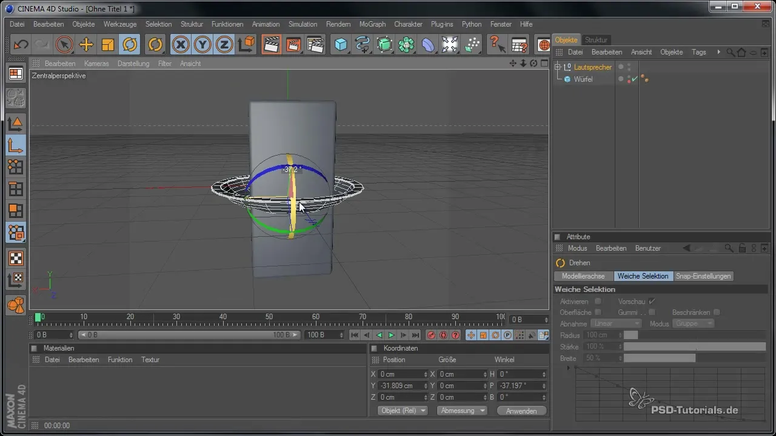The width and height of the screenshot is (776, 436).
Task: Open the Snap-Einstellungen tab
Action: [x=704, y=276]
